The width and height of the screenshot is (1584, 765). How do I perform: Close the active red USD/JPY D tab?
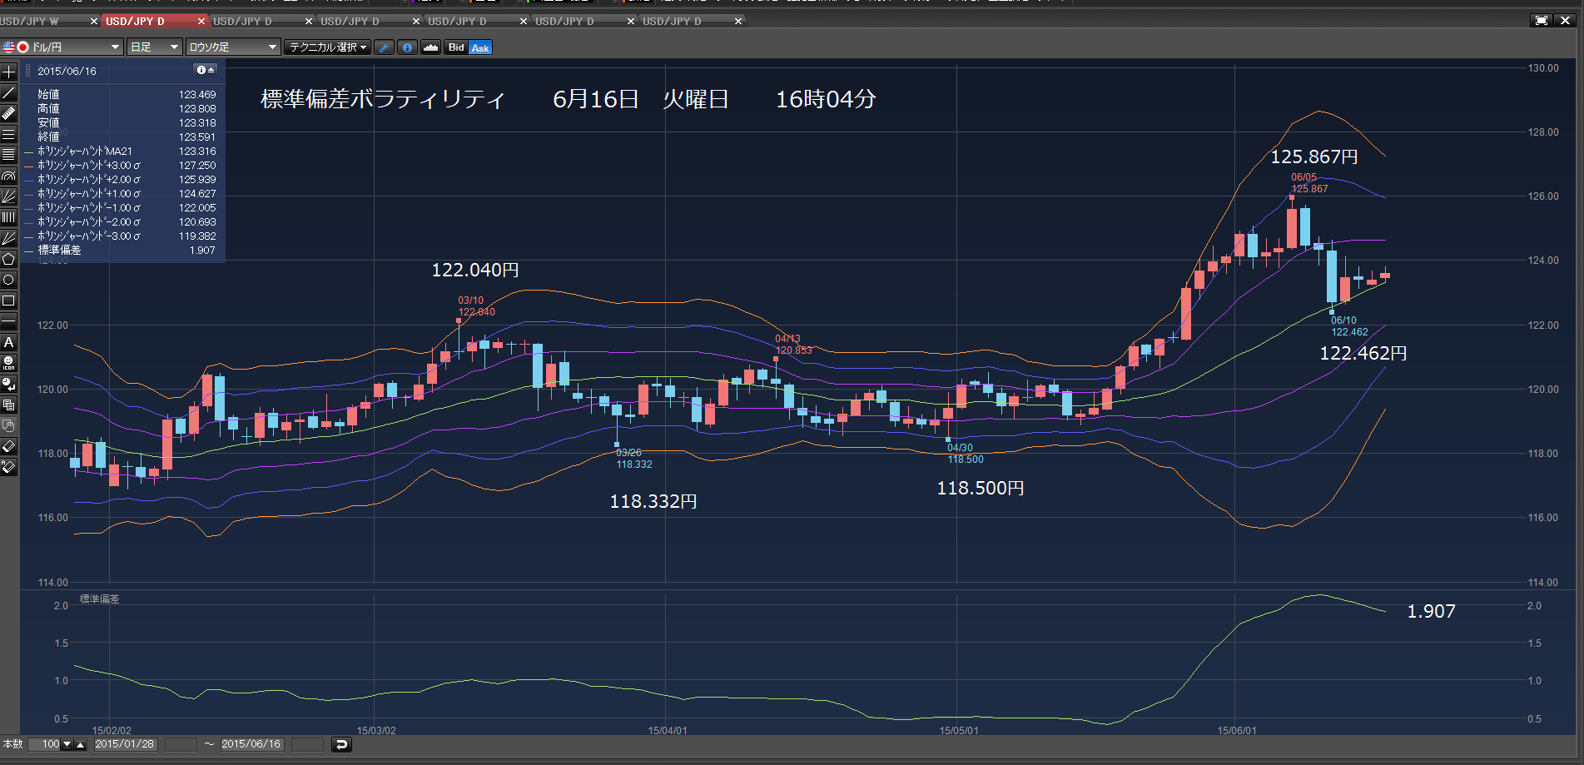point(201,21)
